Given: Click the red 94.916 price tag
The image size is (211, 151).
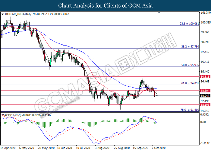Looking at the screenshot, I should 205,77.
